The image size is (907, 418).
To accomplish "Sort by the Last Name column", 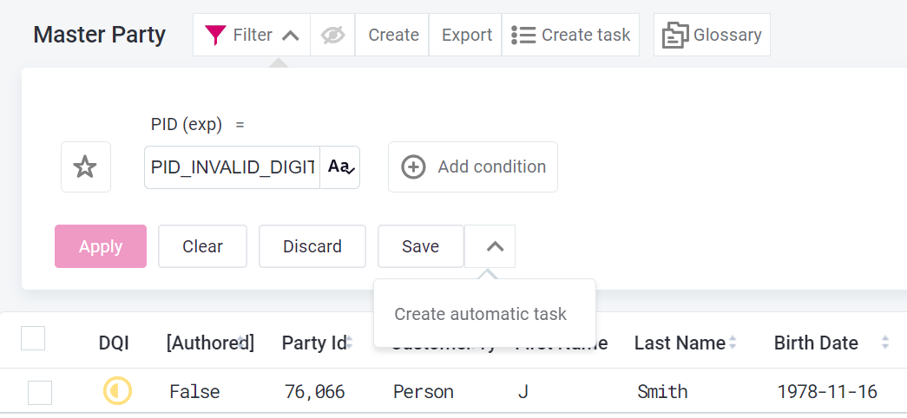I will [680, 343].
